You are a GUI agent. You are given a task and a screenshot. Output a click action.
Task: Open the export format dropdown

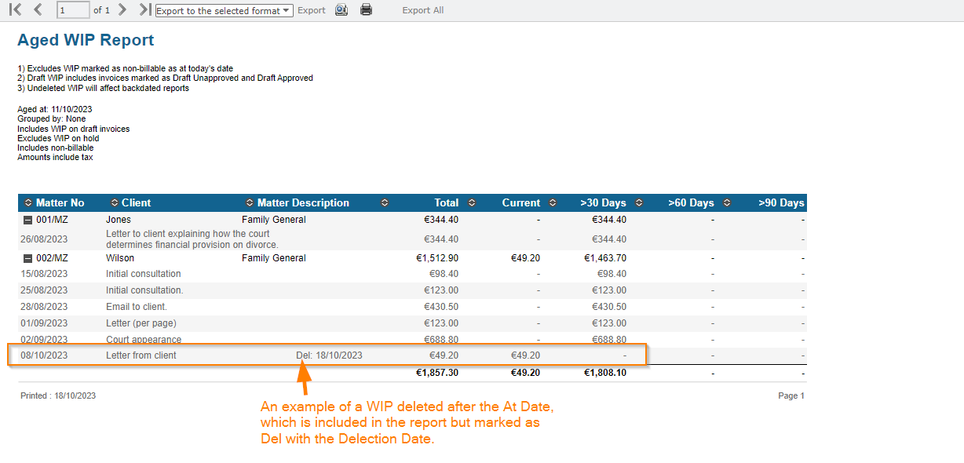(225, 11)
